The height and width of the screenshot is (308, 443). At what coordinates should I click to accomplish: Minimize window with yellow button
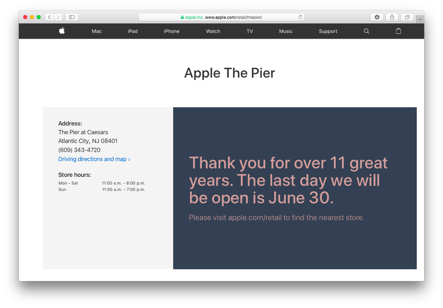click(x=32, y=17)
